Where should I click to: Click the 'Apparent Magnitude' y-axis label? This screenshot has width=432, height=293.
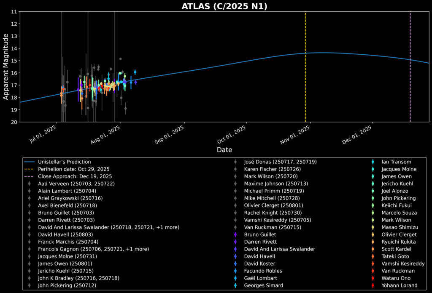click(x=6, y=67)
